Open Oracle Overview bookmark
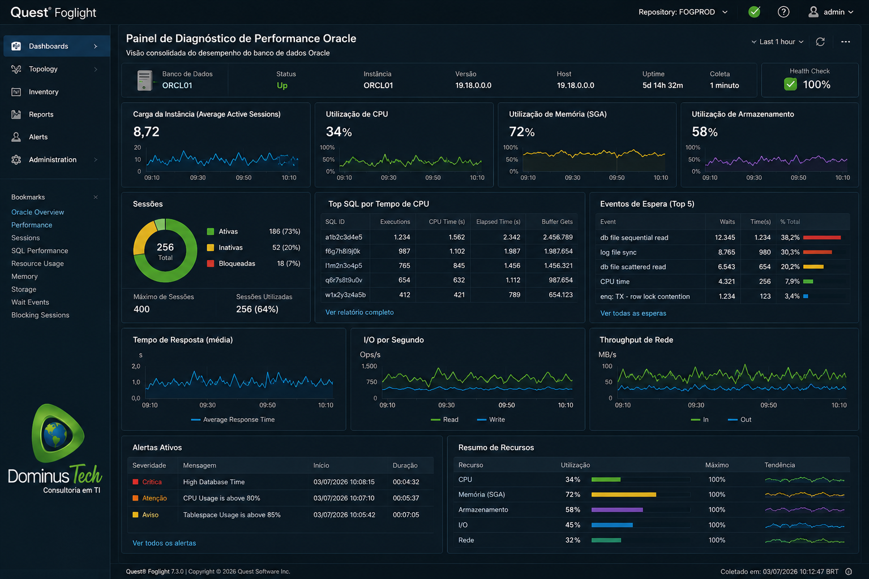Screen dimensions: 869x579 tap(38, 212)
